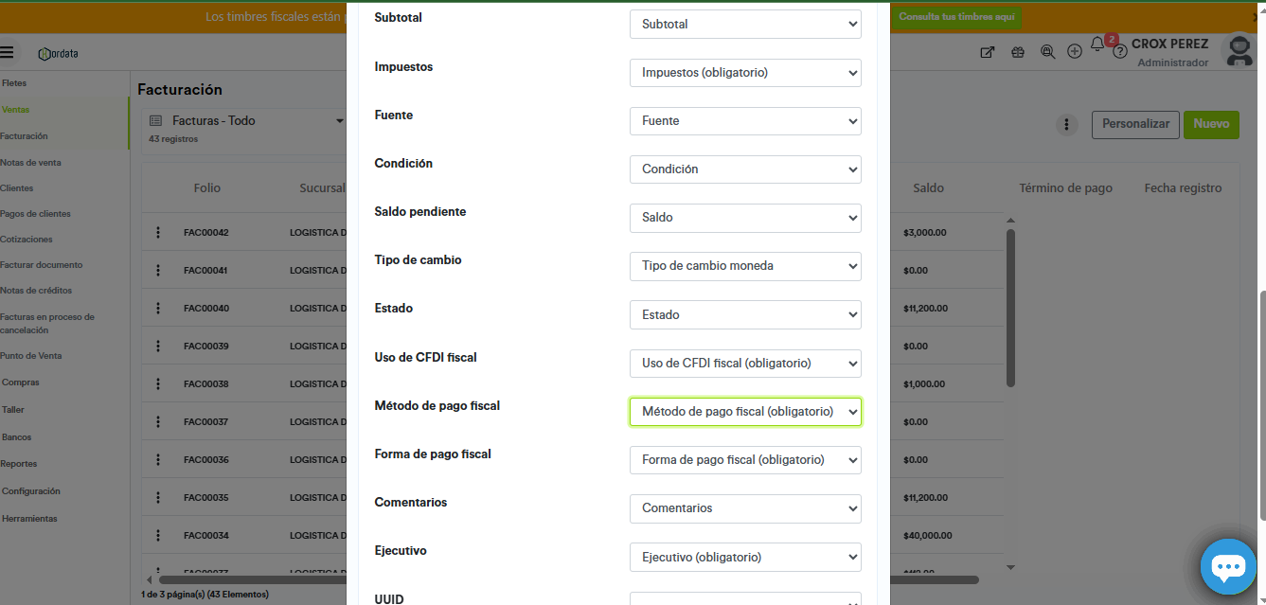Click the external link icon in header
The width and height of the screenshot is (1266, 605).
pyautogui.click(x=987, y=53)
